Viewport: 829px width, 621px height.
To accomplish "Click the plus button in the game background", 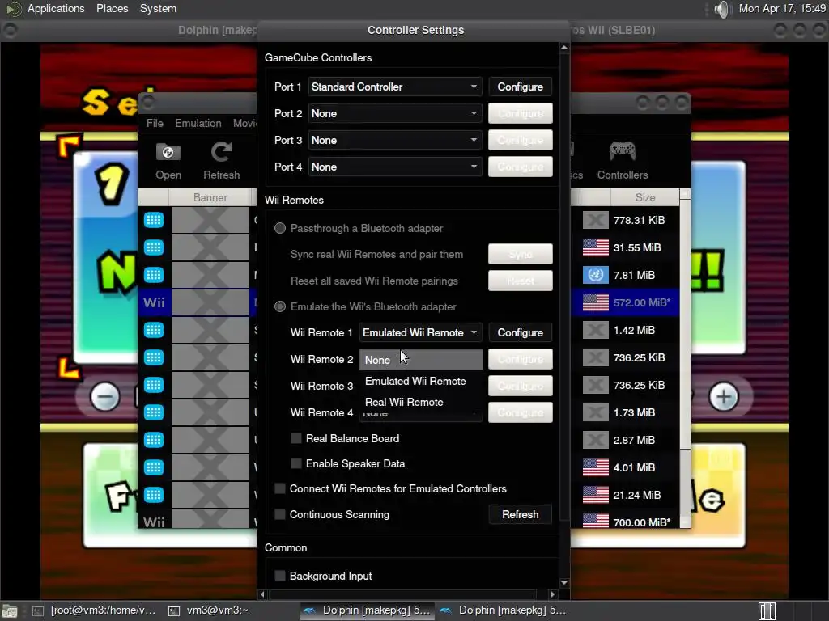I will [x=723, y=396].
